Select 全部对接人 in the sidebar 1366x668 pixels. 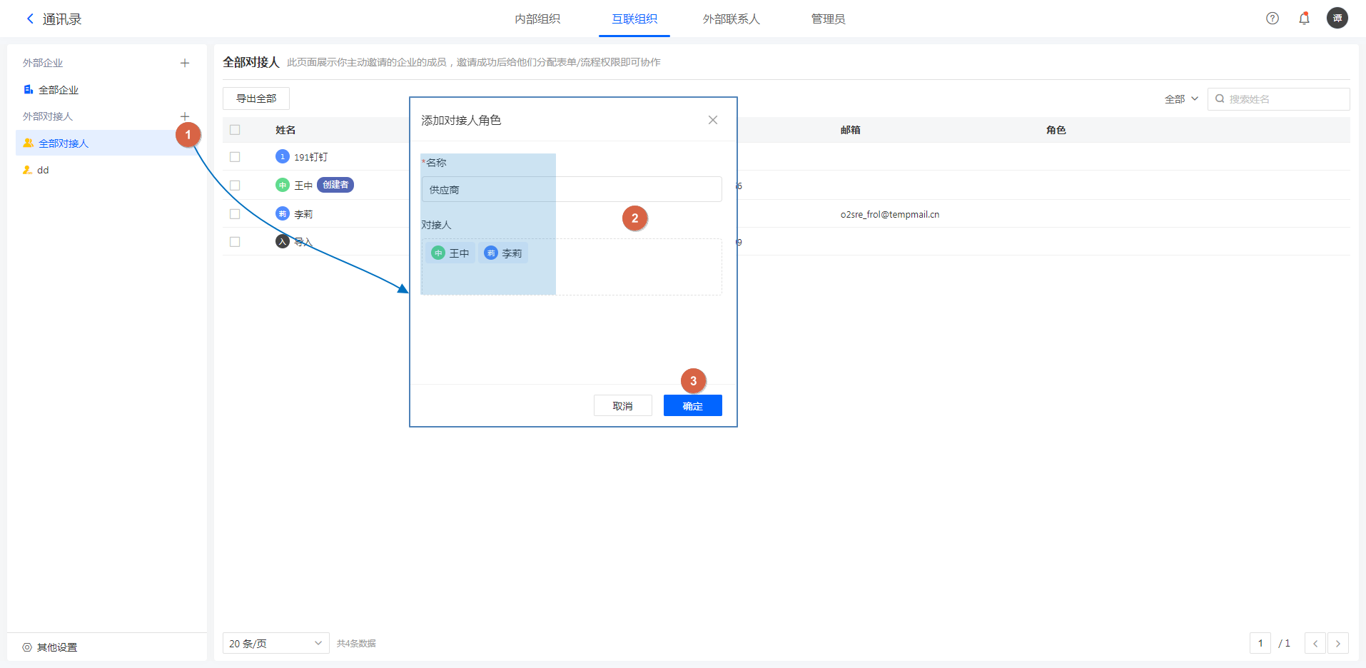tap(107, 143)
